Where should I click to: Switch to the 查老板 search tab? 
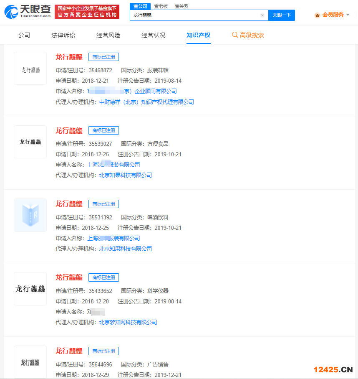[161, 6]
